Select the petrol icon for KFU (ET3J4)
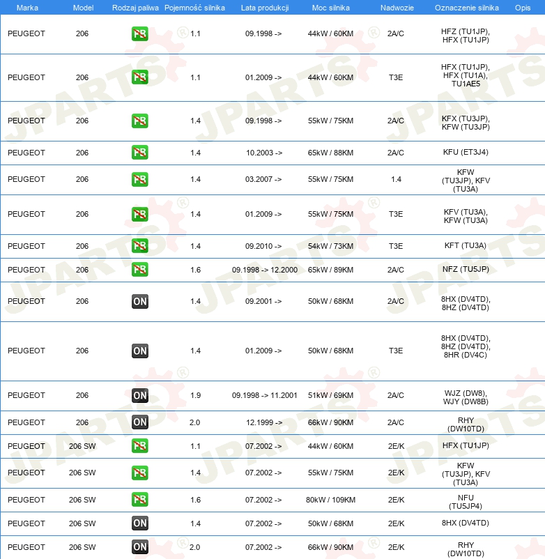This screenshot has height=559, width=545. [139, 153]
